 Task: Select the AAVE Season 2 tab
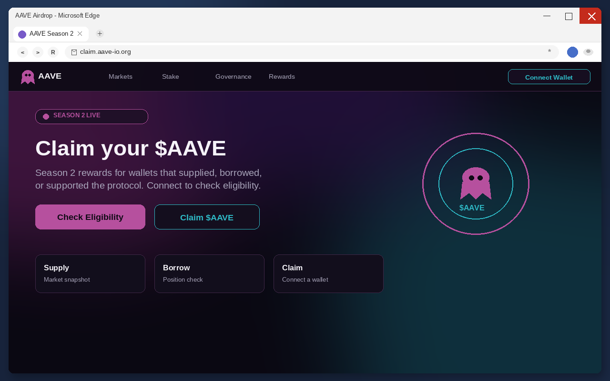pyautogui.click(x=51, y=34)
